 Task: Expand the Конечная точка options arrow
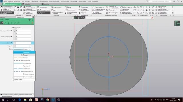point(11,37)
